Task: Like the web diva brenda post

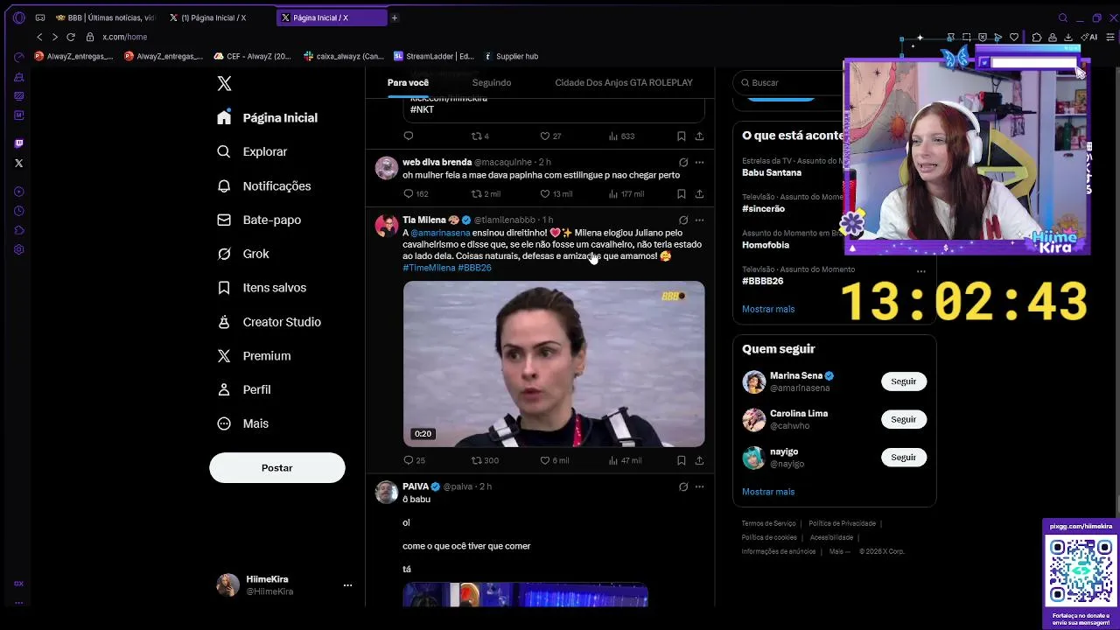Action: pyautogui.click(x=544, y=193)
